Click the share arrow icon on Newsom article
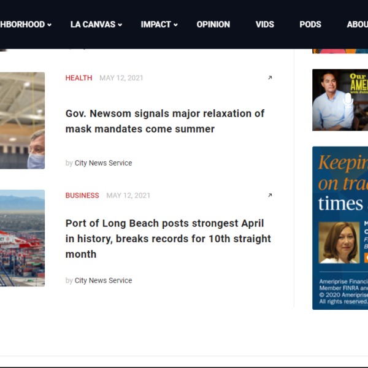Screen dimensions: 368x368 270,78
